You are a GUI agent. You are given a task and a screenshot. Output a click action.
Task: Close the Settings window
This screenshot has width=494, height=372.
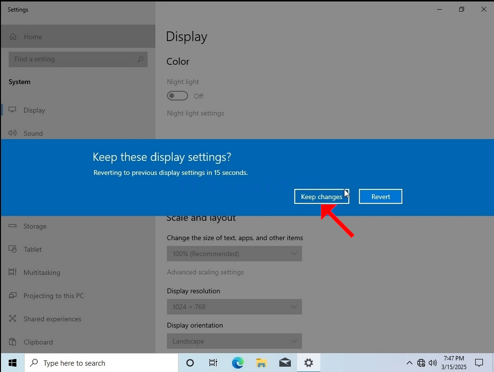(484, 10)
